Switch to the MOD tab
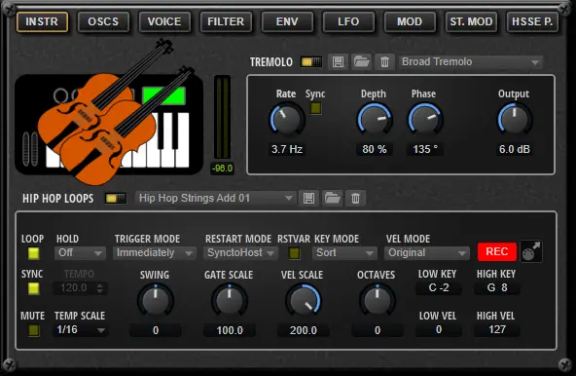Screen dimensions: 576x376 point(410,21)
